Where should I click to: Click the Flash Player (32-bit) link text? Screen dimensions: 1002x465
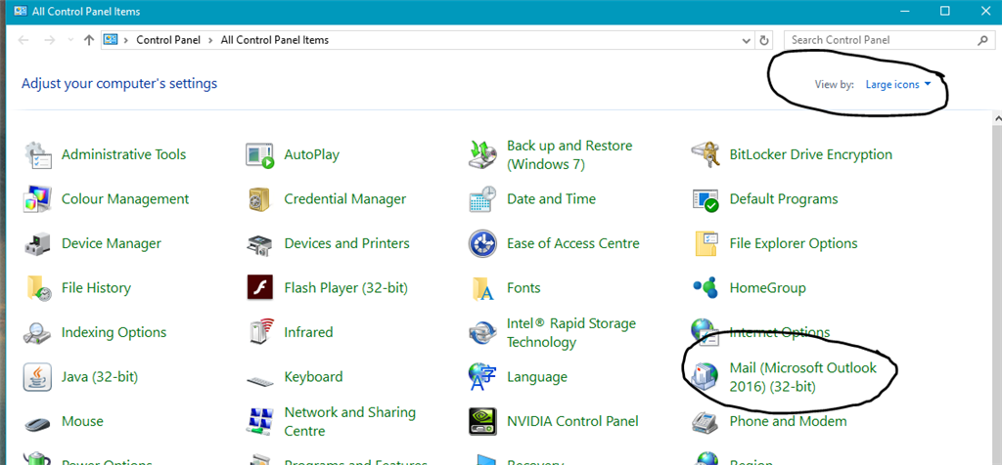[x=345, y=287]
